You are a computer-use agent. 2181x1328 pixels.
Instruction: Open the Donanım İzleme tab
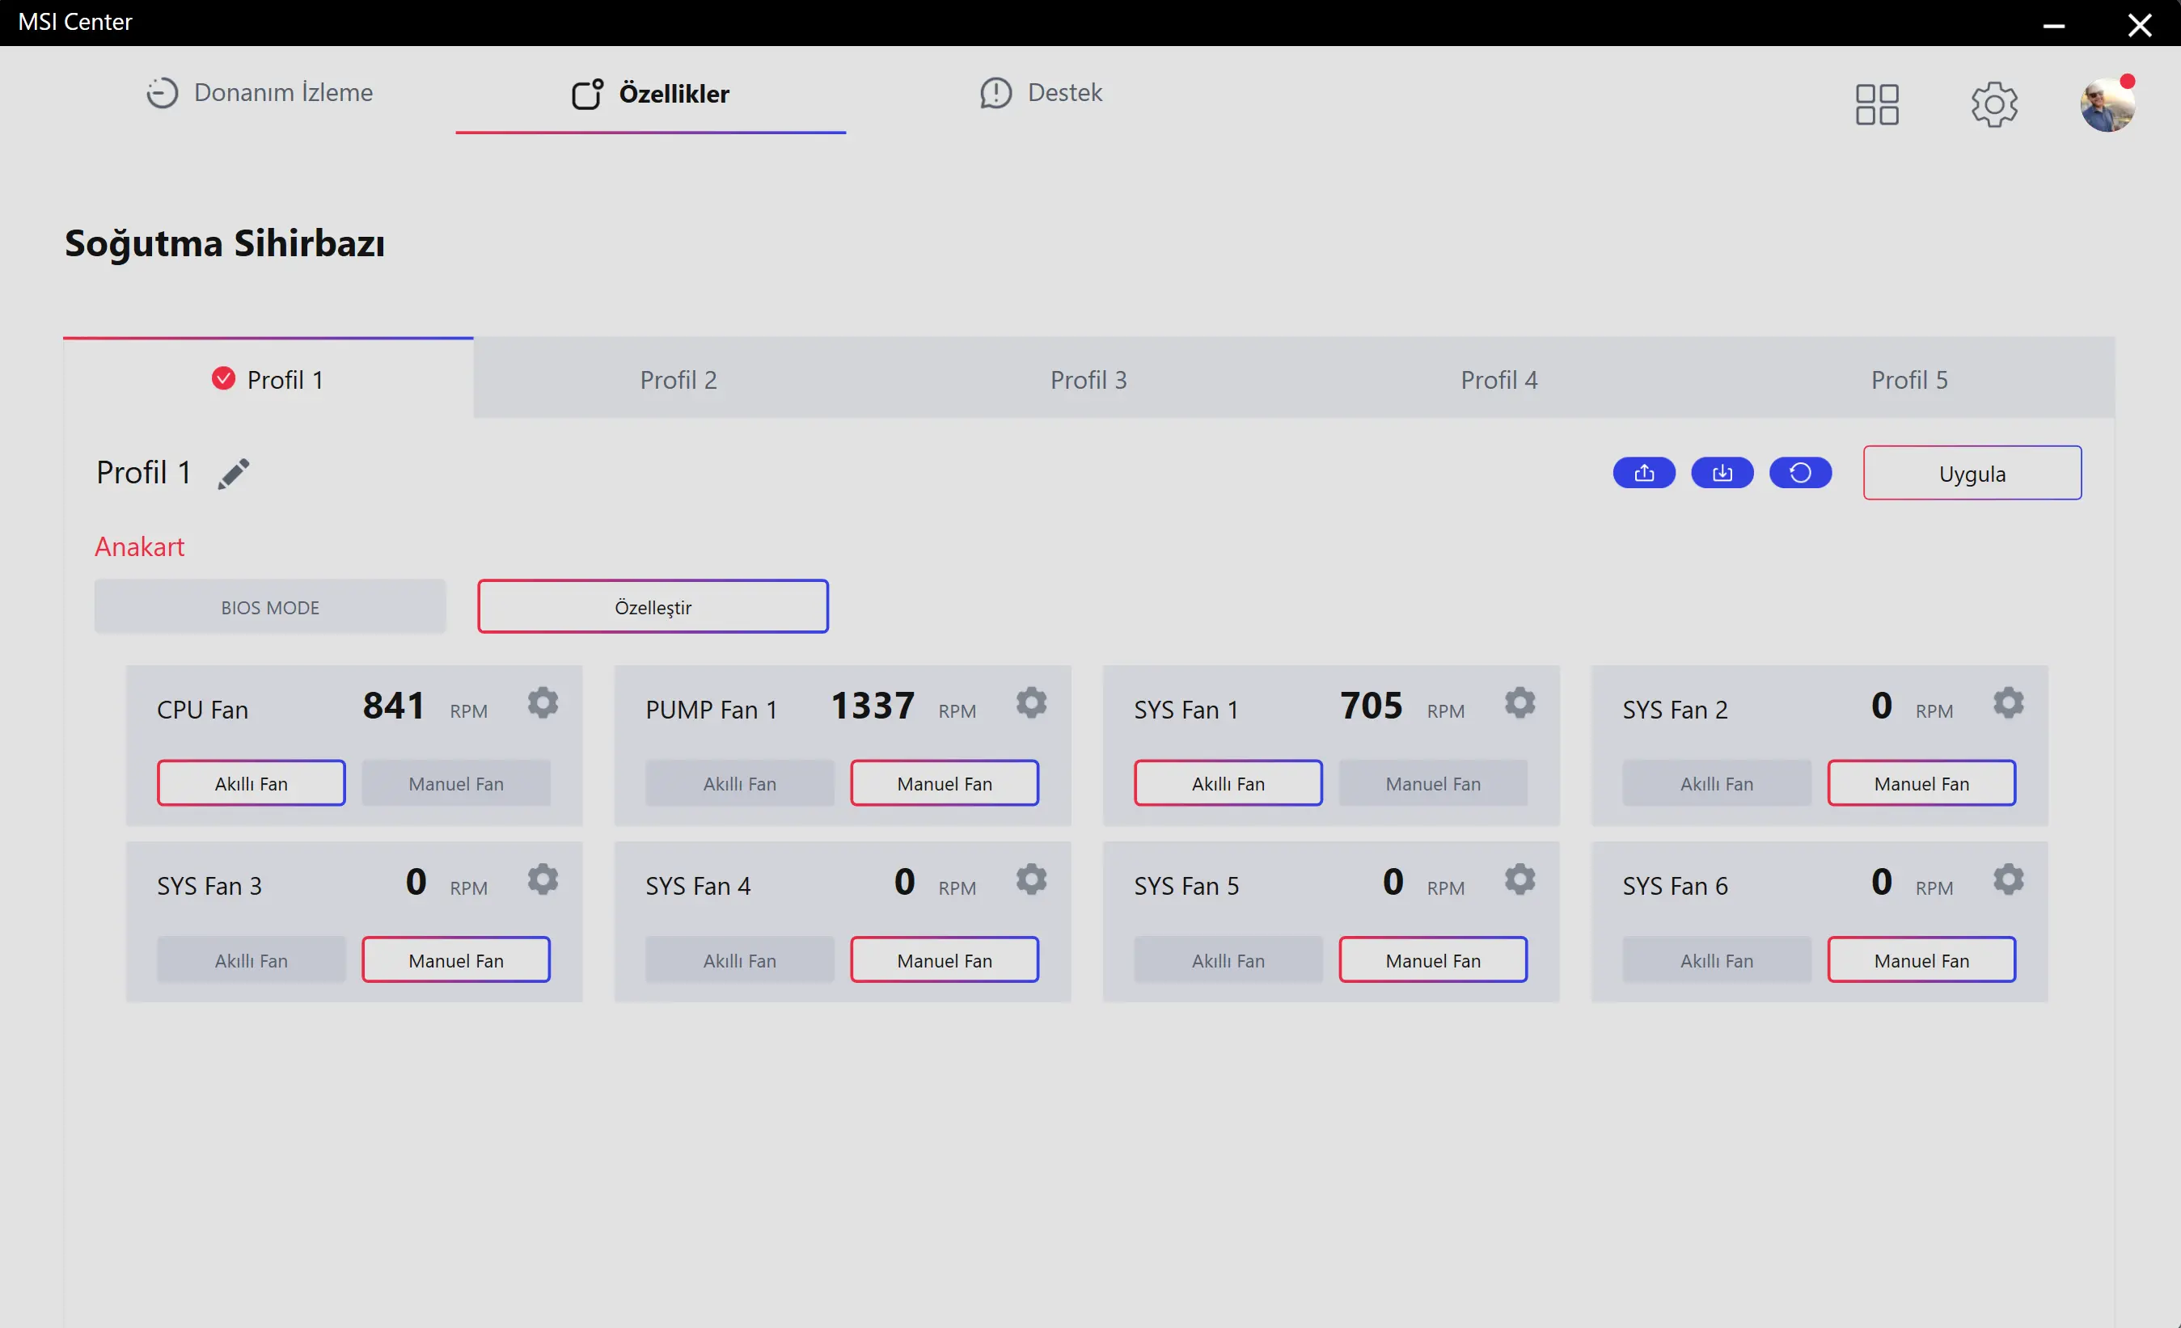[260, 93]
